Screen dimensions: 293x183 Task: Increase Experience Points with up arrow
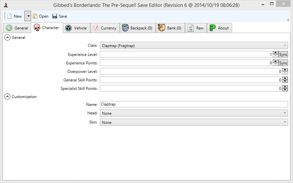coord(275,61)
